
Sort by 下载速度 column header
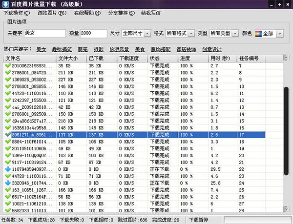132,59
